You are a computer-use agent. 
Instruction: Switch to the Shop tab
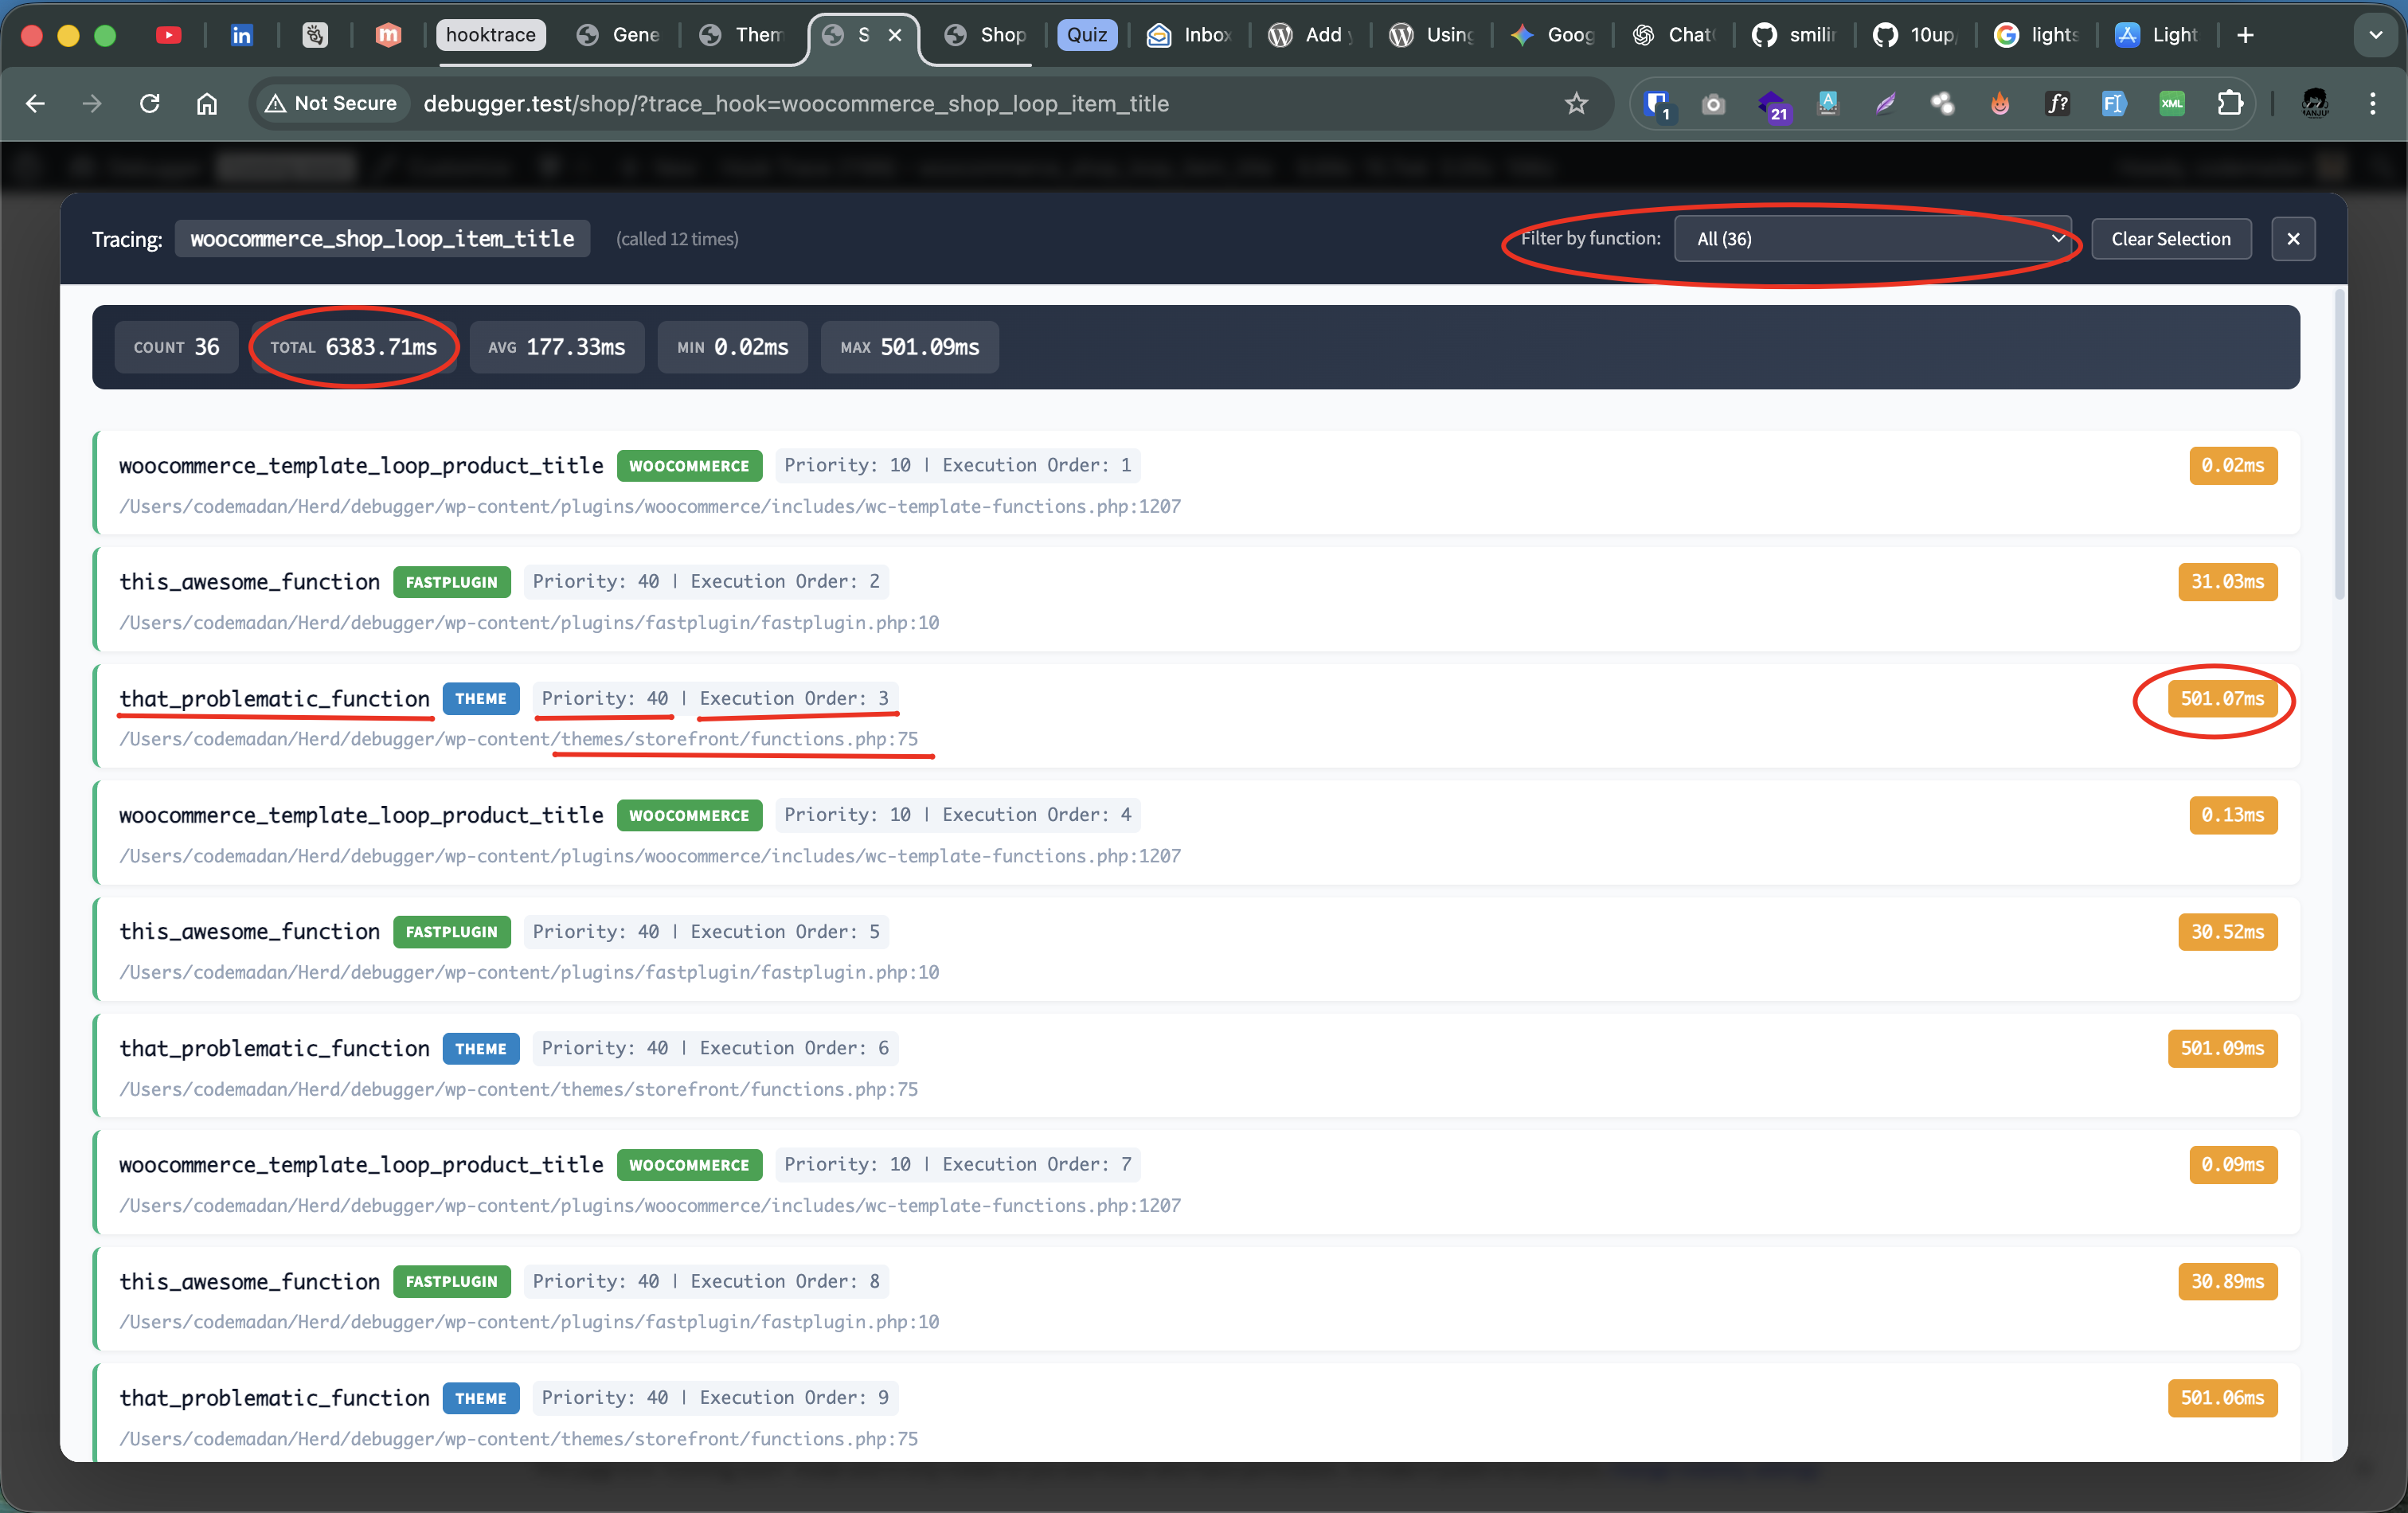tap(985, 35)
